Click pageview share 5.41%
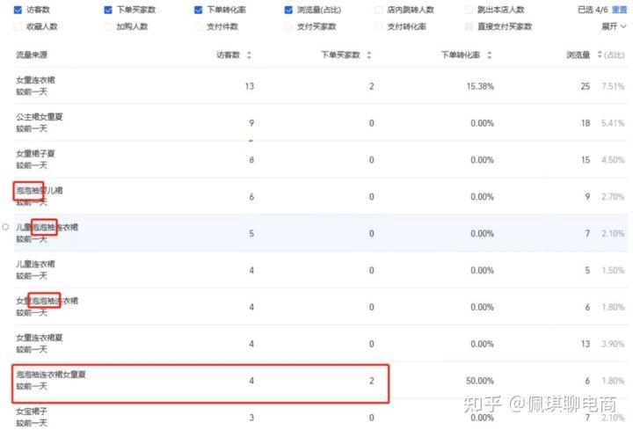Image resolution: width=633 pixels, height=430 pixels. tap(613, 123)
